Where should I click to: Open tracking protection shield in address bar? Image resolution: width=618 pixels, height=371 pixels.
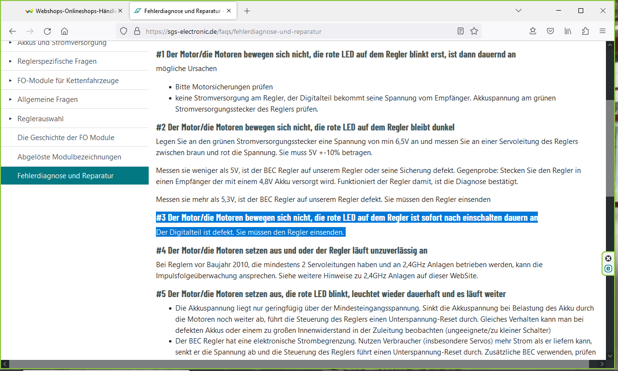point(124,31)
